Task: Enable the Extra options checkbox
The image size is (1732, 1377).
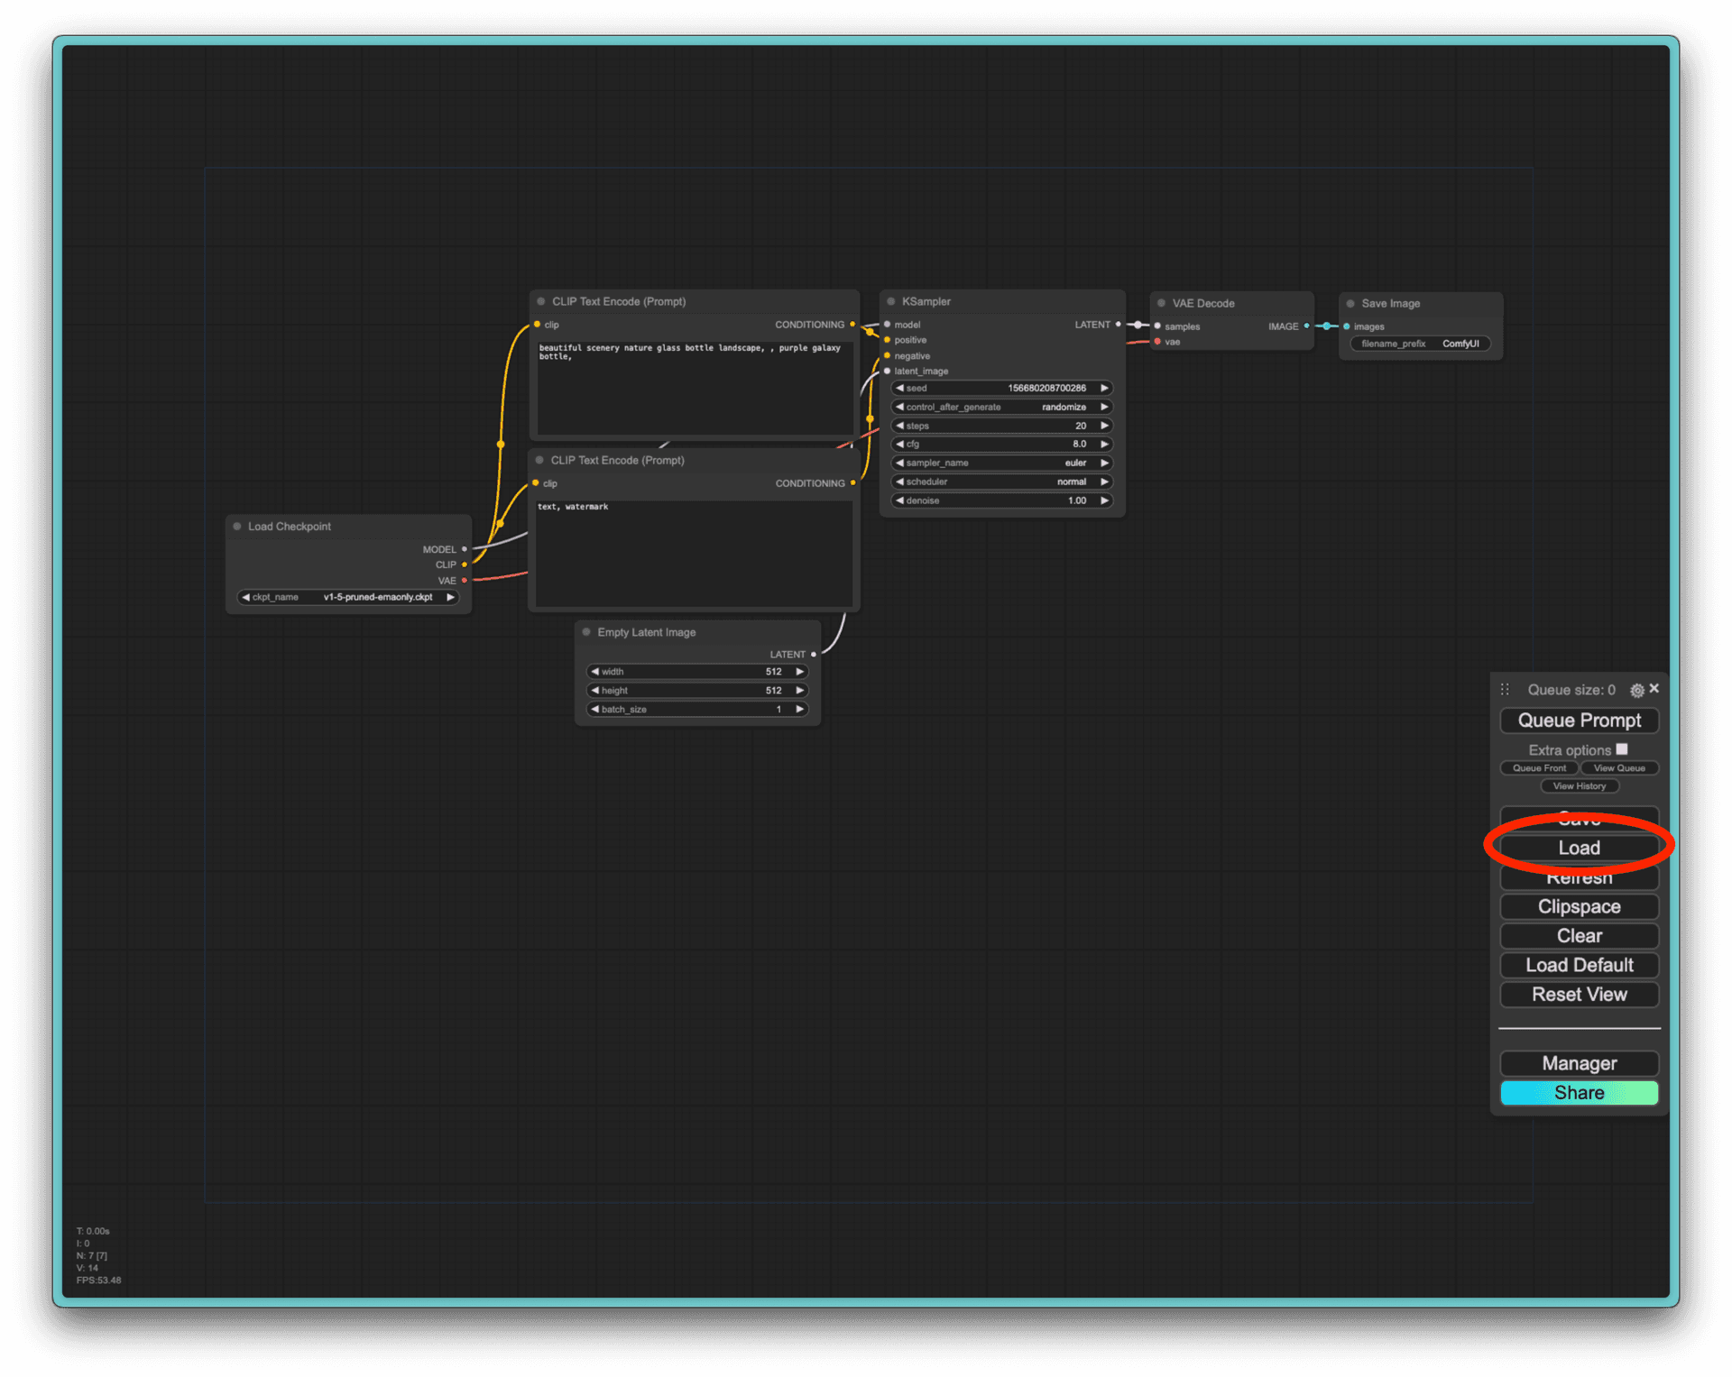Action: point(1622,749)
